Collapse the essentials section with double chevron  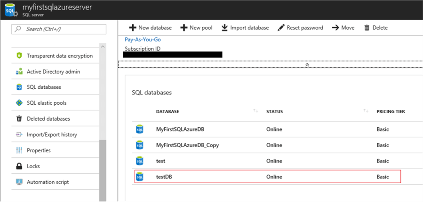point(307,65)
